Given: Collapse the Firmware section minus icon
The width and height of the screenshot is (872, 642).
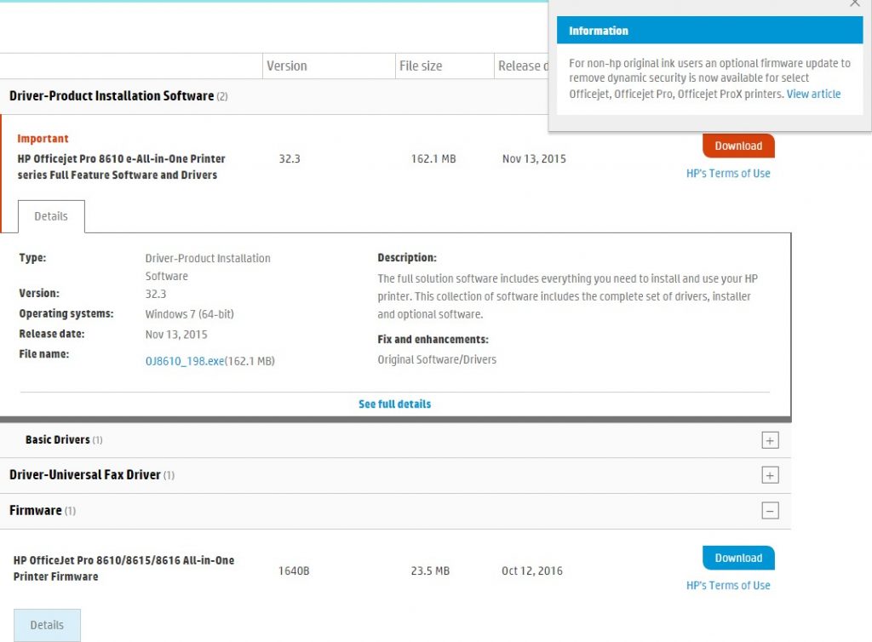Looking at the screenshot, I should (x=770, y=510).
